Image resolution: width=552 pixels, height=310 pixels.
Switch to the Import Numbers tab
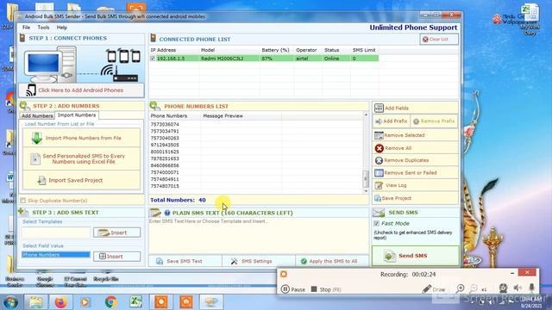(77, 115)
